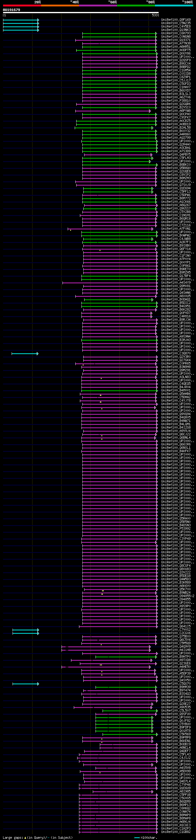Click the red segment of the identity legend
196x840 pixels.
[x=22, y=6]
